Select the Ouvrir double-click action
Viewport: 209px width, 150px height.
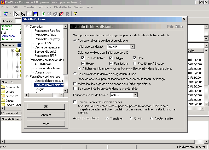(x=131, y=118)
